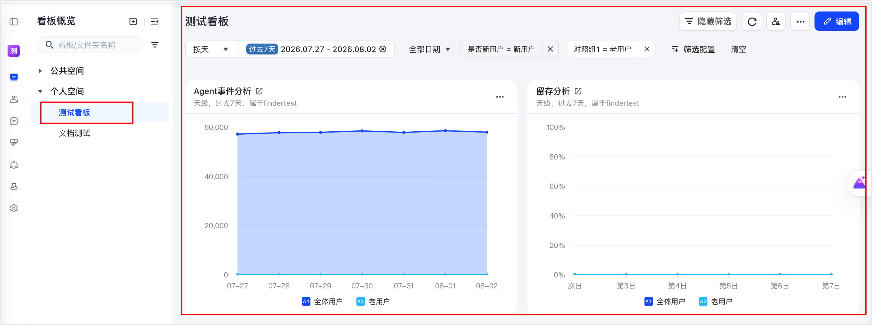Collapse the 个人空间 folder
Viewport: 872px width, 325px height.
coord(40,91)
